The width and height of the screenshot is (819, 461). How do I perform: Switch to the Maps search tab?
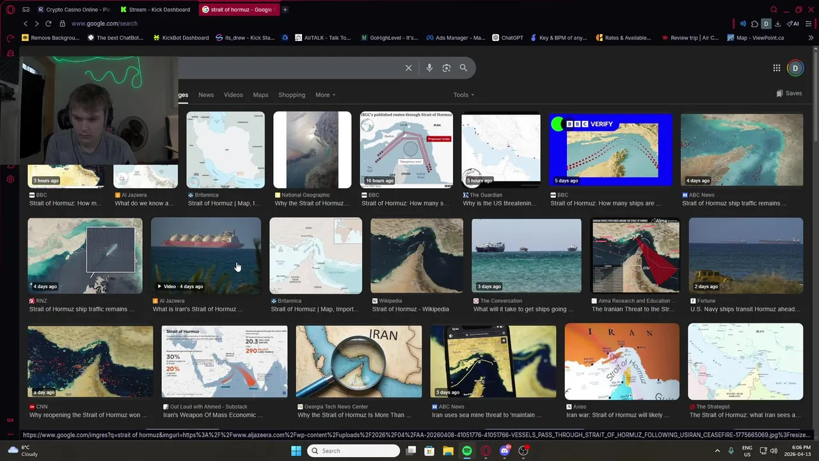coord(260,95)
